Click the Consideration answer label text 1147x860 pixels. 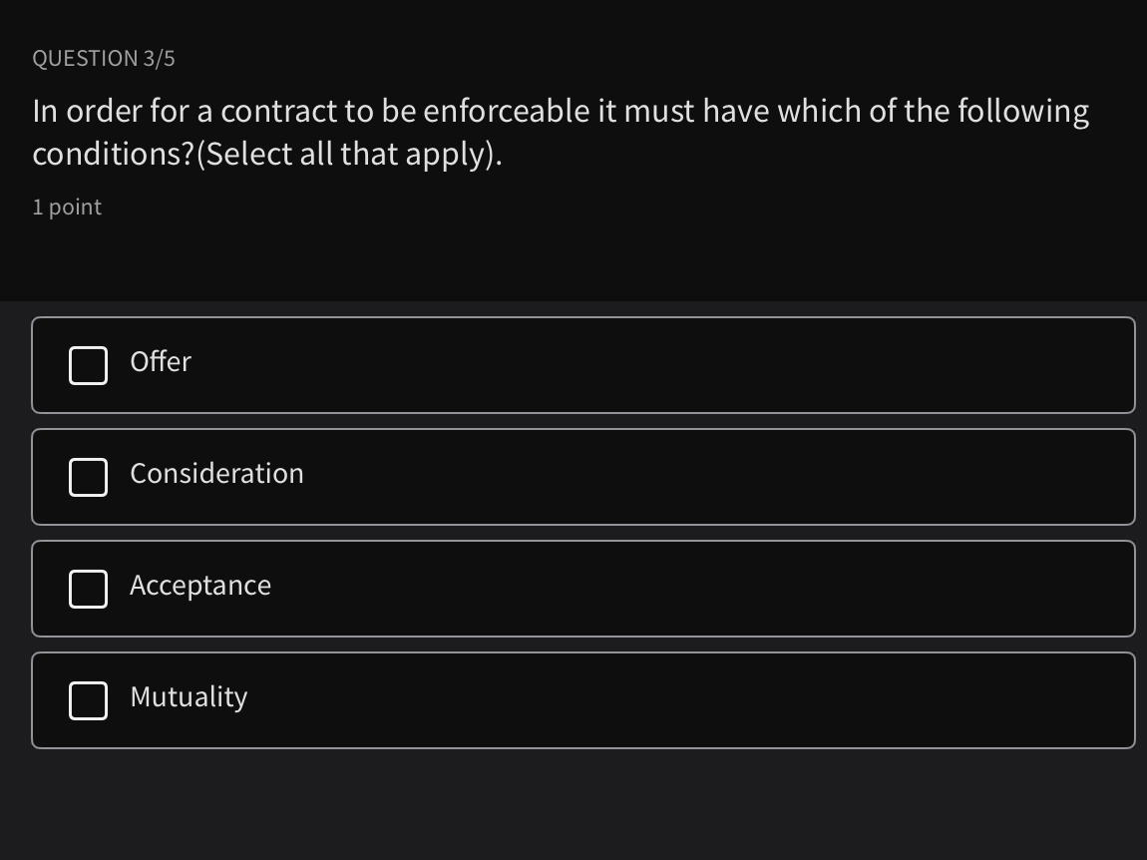[216, 474]
